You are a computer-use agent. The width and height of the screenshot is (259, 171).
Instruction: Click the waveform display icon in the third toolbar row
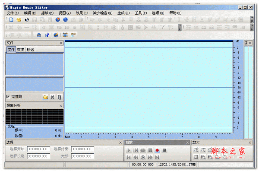click(x=65, y=35)
